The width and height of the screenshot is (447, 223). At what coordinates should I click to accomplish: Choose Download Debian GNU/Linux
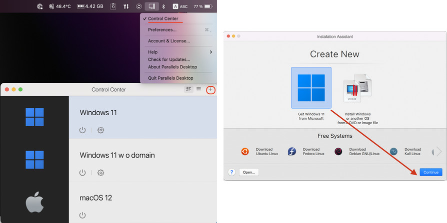tap(357, 152)
